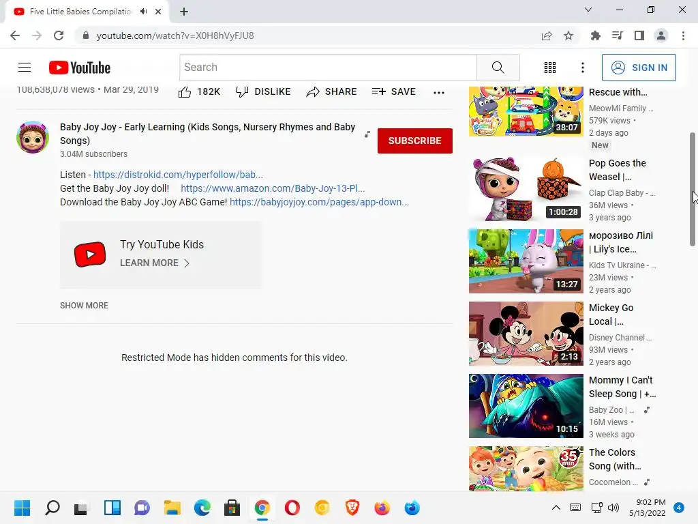
Task: Expand Chrome tab search chevron
Action: (x=588, y=10)
